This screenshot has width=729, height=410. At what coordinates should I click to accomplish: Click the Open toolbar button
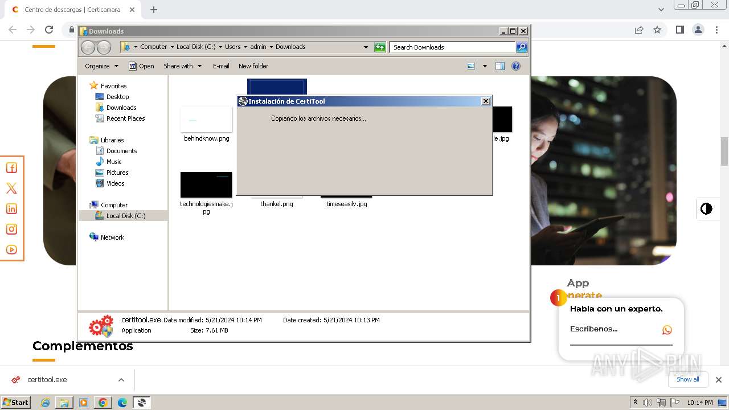141,66
